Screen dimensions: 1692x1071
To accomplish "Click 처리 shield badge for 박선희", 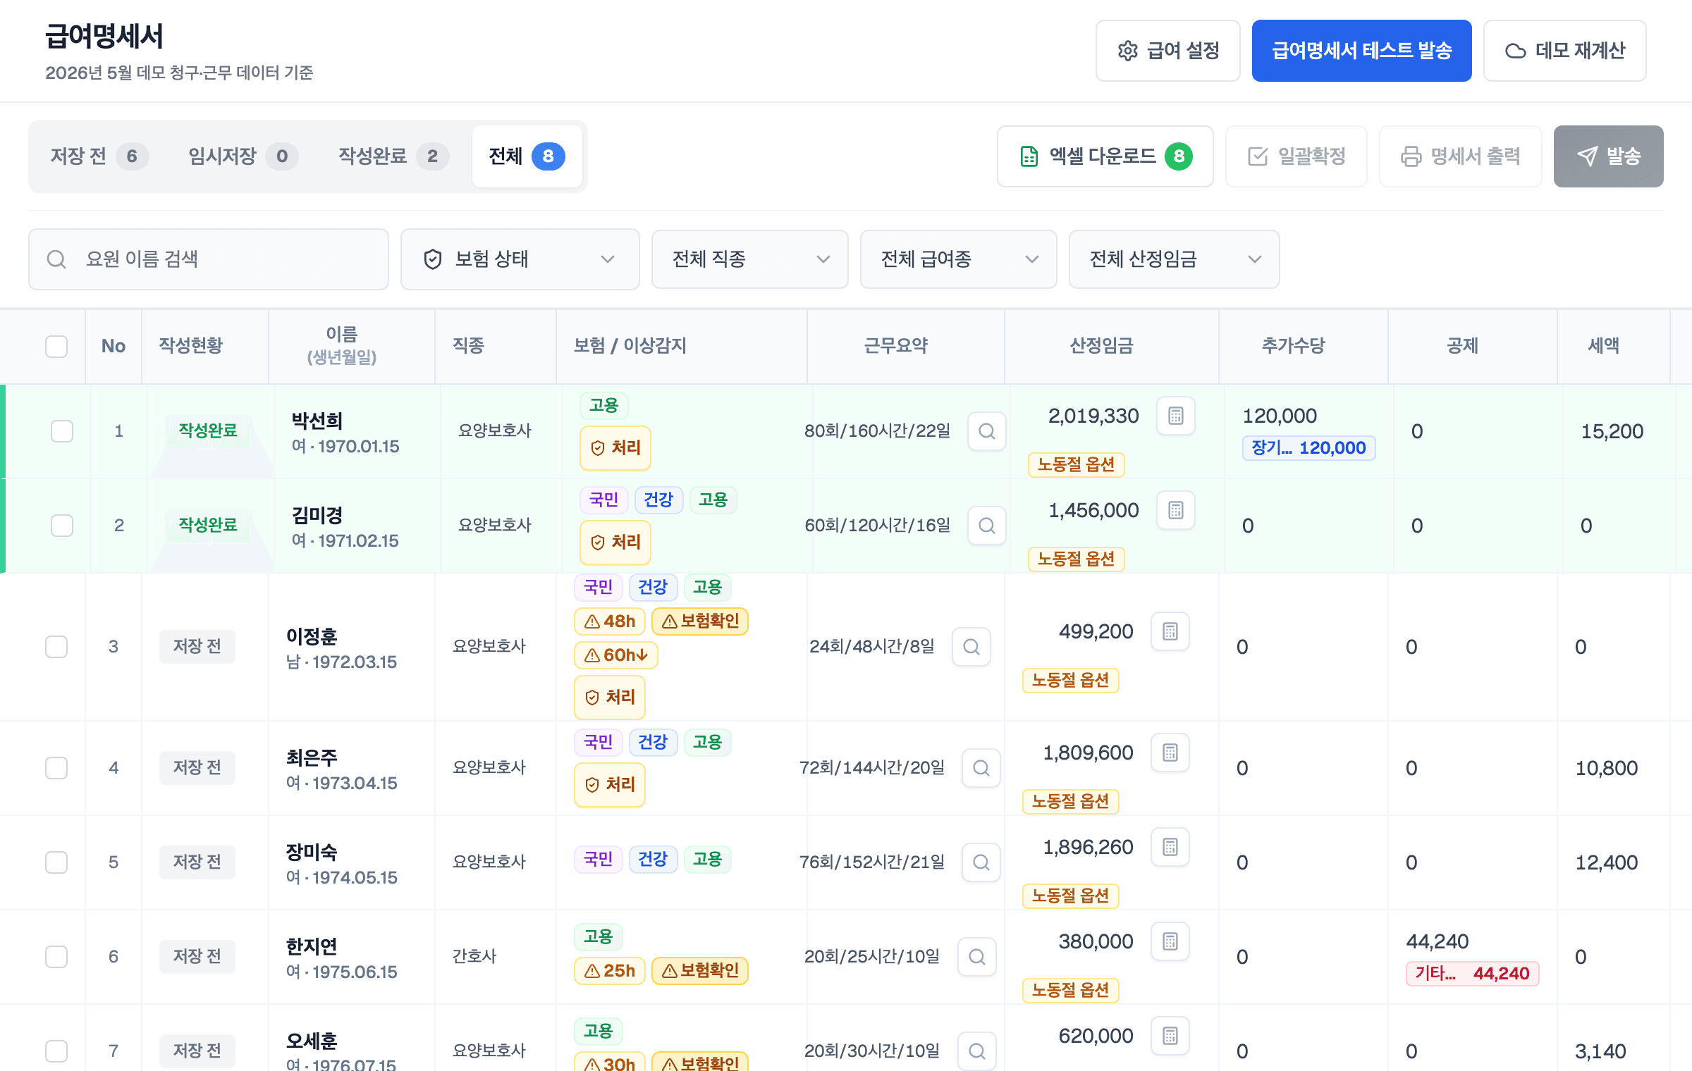I will point(615,448).
